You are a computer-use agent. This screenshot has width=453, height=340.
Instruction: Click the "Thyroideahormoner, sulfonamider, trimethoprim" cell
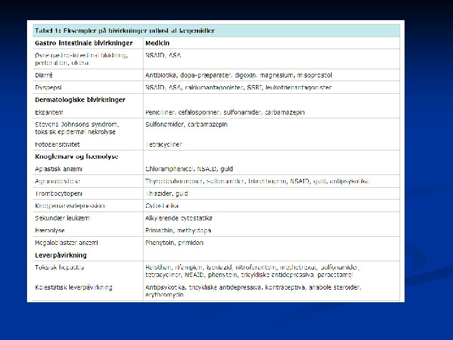(x=257, y=181)
